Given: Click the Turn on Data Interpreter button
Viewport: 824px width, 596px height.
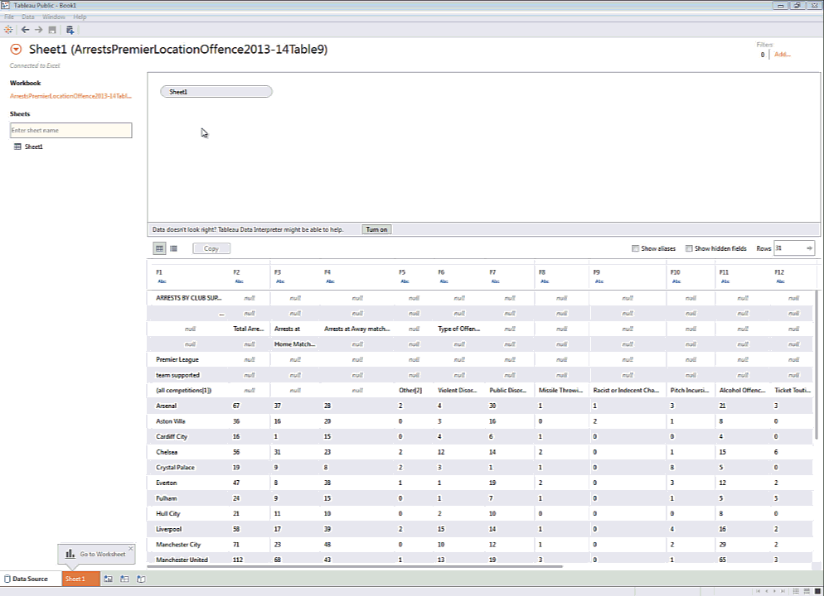Looking at the screenshot, I should tap(376, 229).
